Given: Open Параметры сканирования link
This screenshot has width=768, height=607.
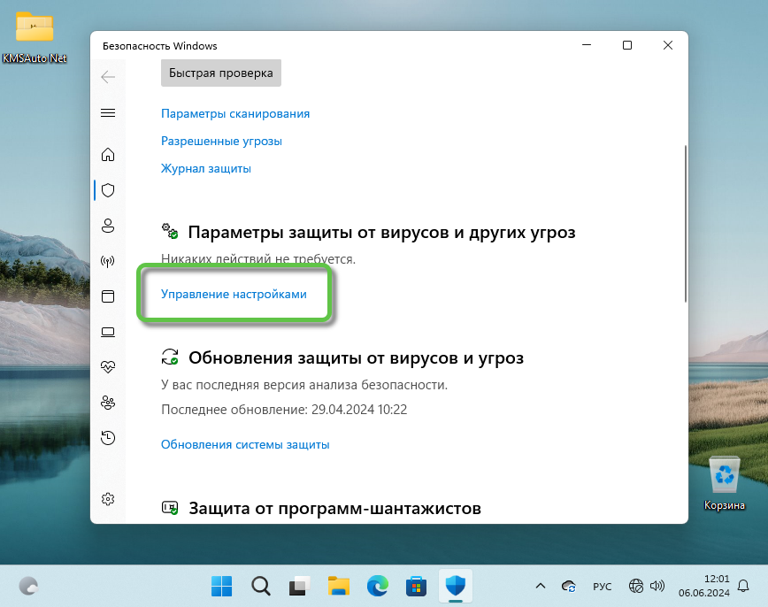Looking at the screenshot, I should [x=235, y=113].
